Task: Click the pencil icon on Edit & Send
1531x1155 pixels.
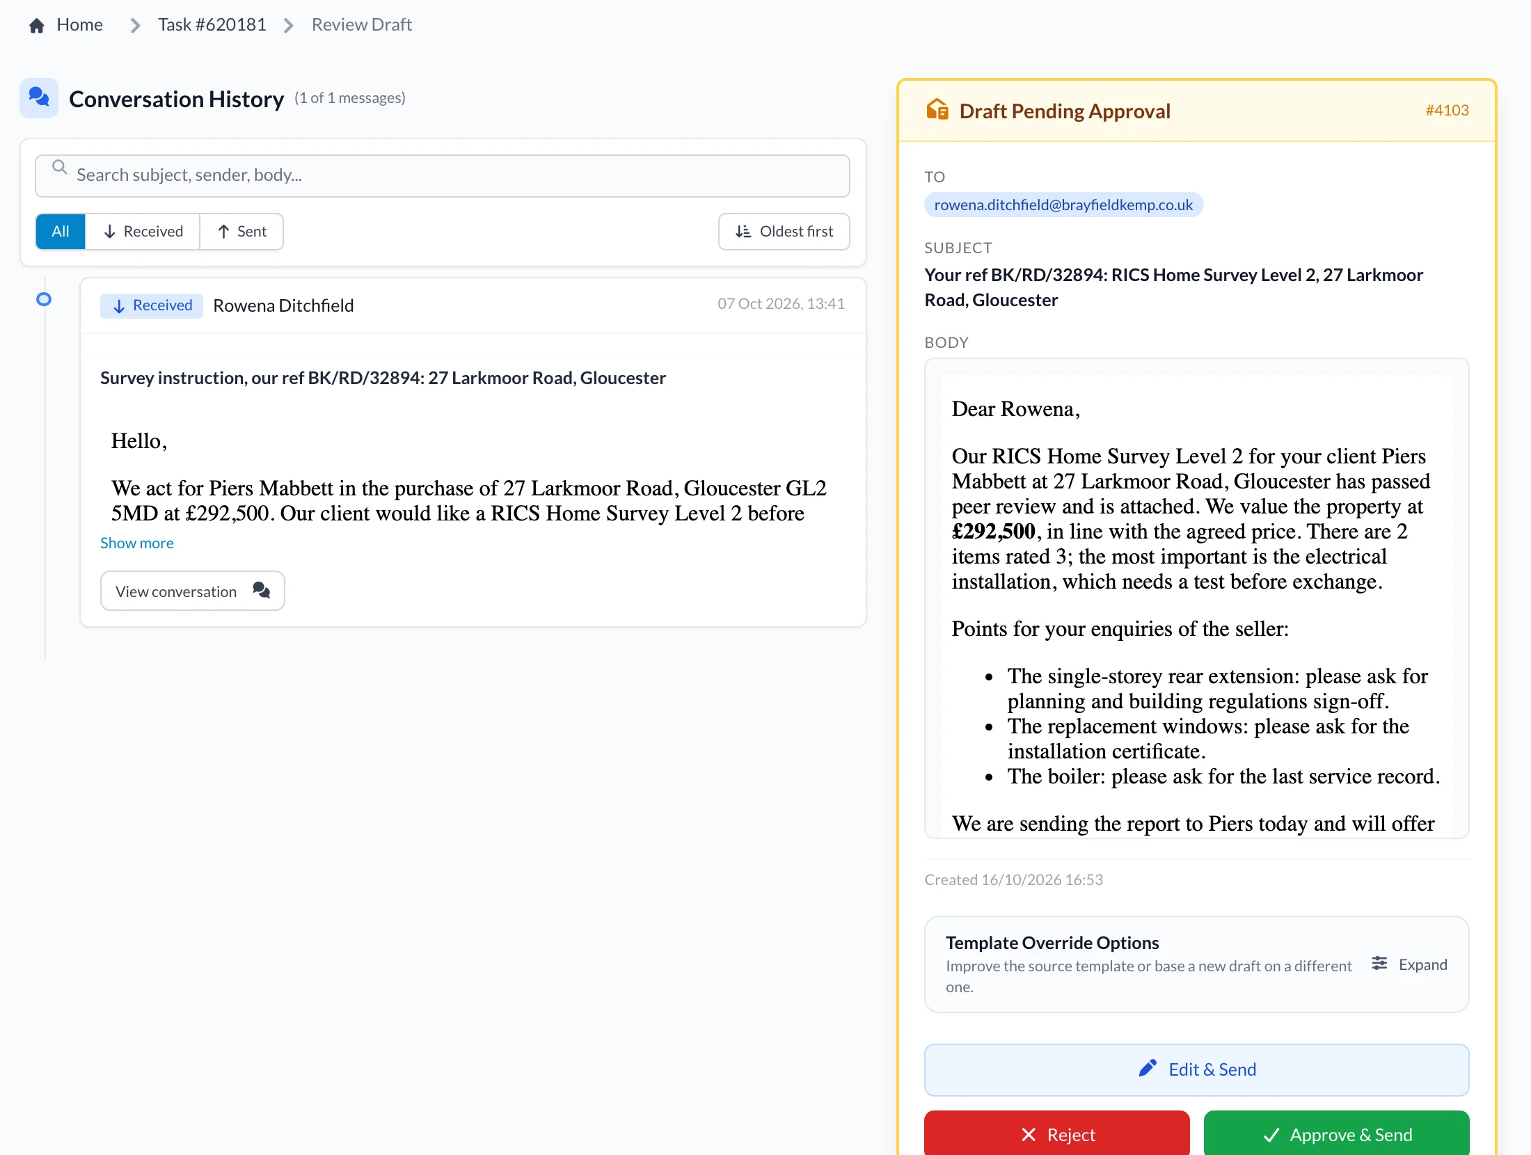Action: 1148,1068
